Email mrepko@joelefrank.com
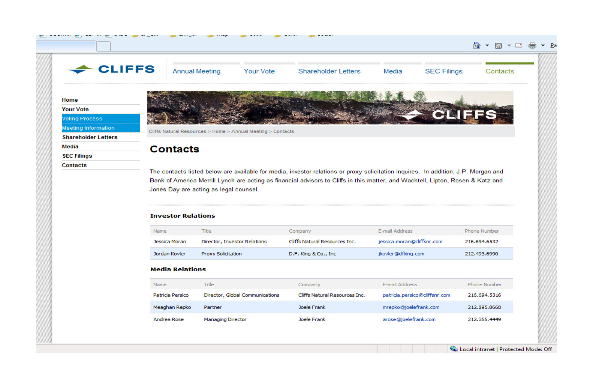Screen dimensions: 599x388 tap(411, 307)
